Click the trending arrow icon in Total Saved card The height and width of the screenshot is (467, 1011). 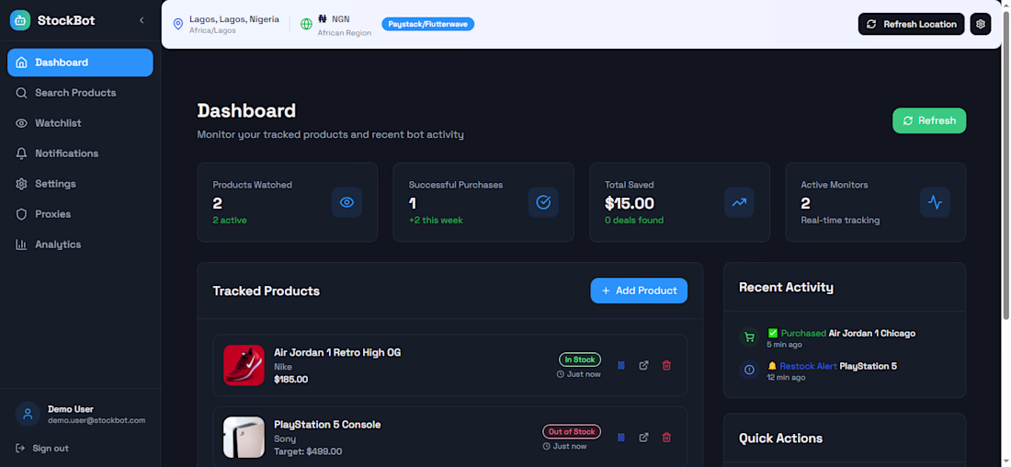coord(739,202)
